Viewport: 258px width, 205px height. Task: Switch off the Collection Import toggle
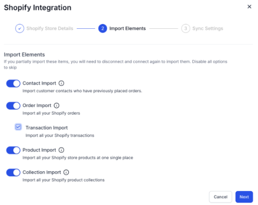(13, 173)
